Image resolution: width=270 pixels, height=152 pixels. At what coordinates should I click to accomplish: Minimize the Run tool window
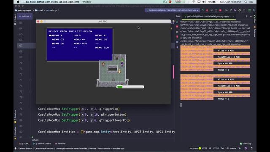click(x=251, y=16)
